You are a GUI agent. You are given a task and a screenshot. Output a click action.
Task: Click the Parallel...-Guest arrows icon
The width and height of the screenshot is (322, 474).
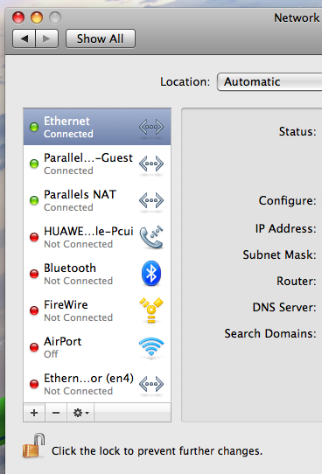coord(151,164)
